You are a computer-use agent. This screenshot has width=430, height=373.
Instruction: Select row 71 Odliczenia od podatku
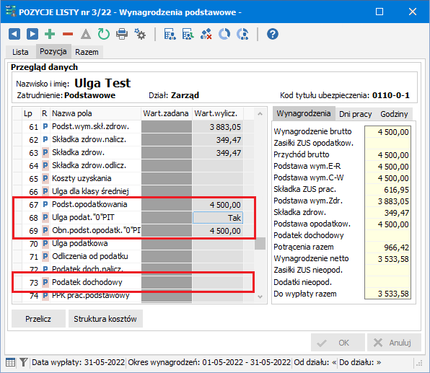pos(133,256)
